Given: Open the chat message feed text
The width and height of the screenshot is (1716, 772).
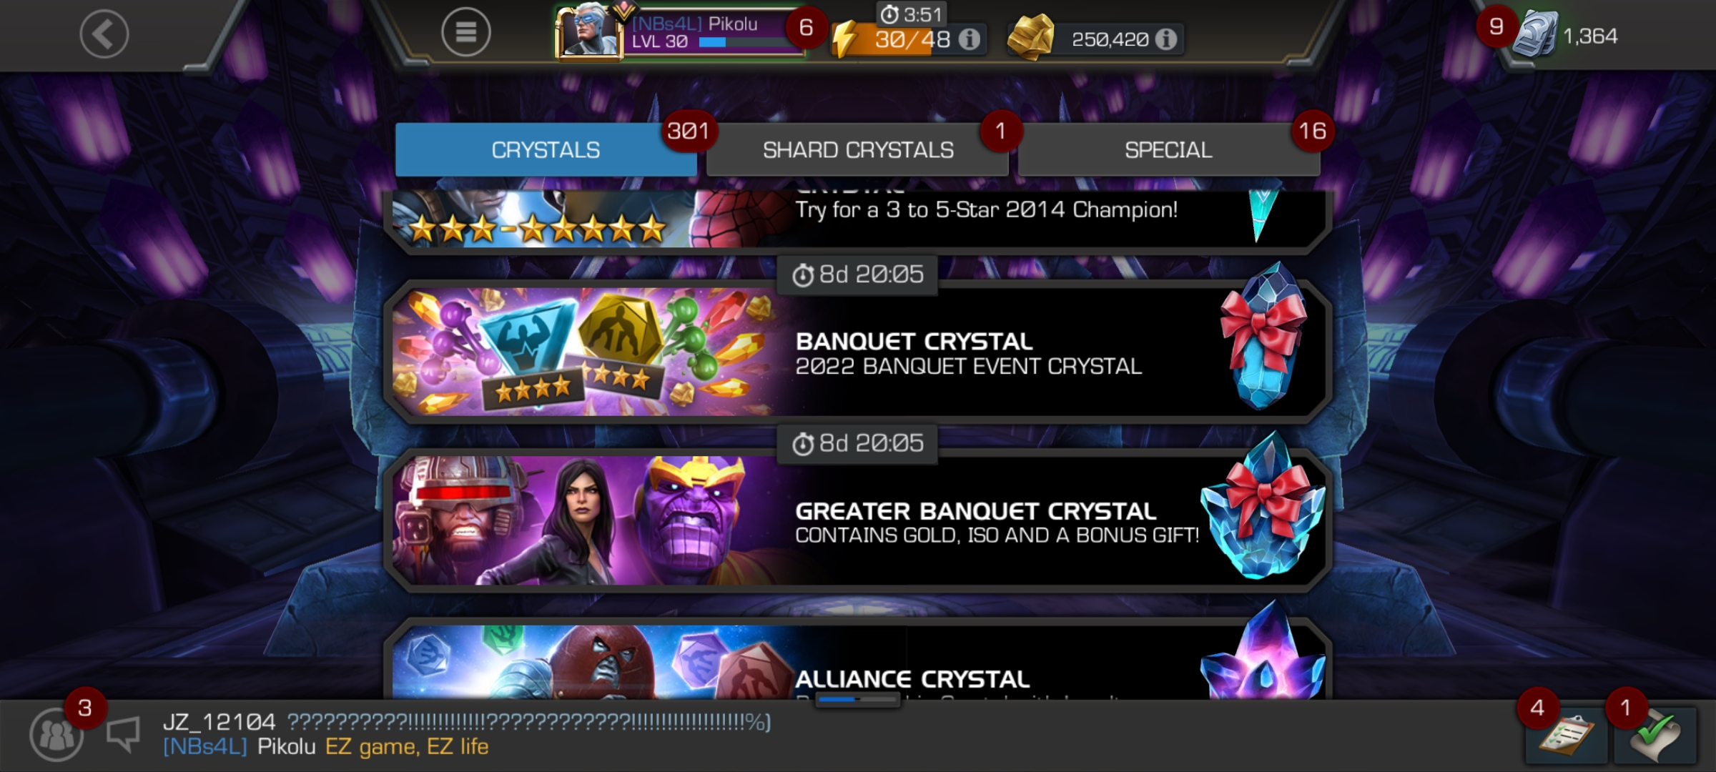Looking at the screenshot, I should coord(466,734).
